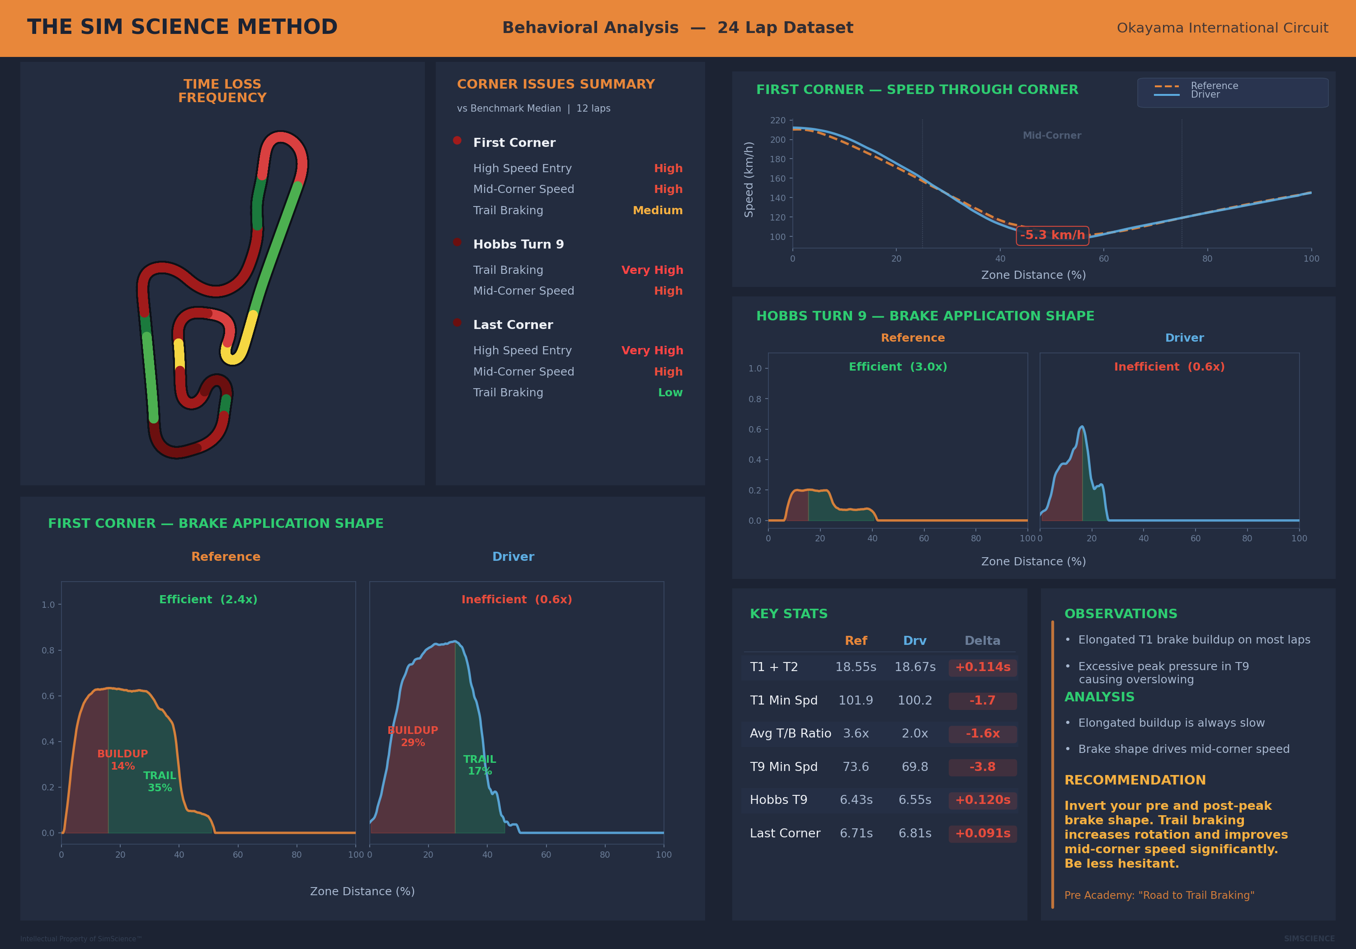Click the red dot beside First Corner
The height and width of the screenshot is (949, 1356).
pyautogui.click(x=457, y=141)
